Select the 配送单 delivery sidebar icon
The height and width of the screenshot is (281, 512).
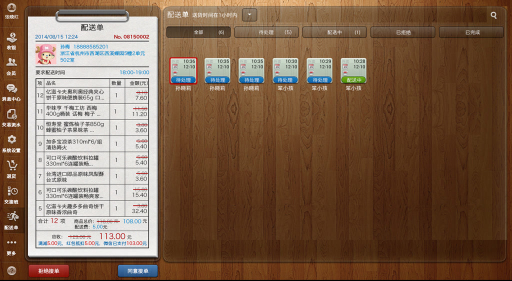coord(11,220)
